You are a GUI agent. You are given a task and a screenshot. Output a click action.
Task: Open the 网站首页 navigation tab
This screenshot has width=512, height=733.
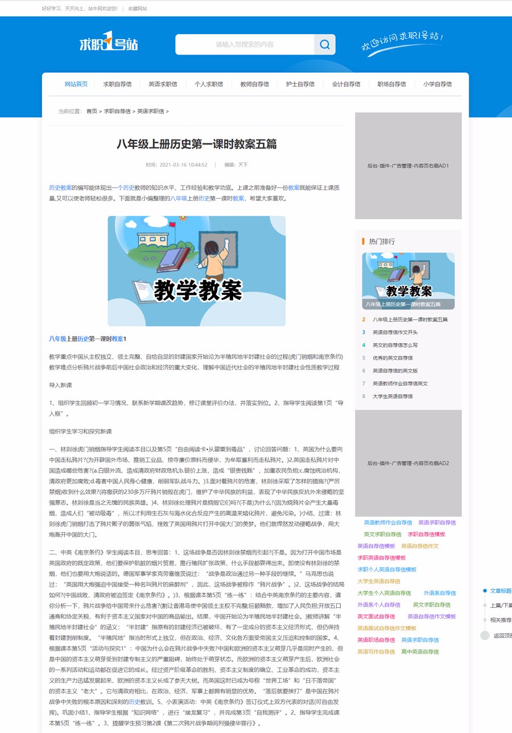click(x=76, y=84)
